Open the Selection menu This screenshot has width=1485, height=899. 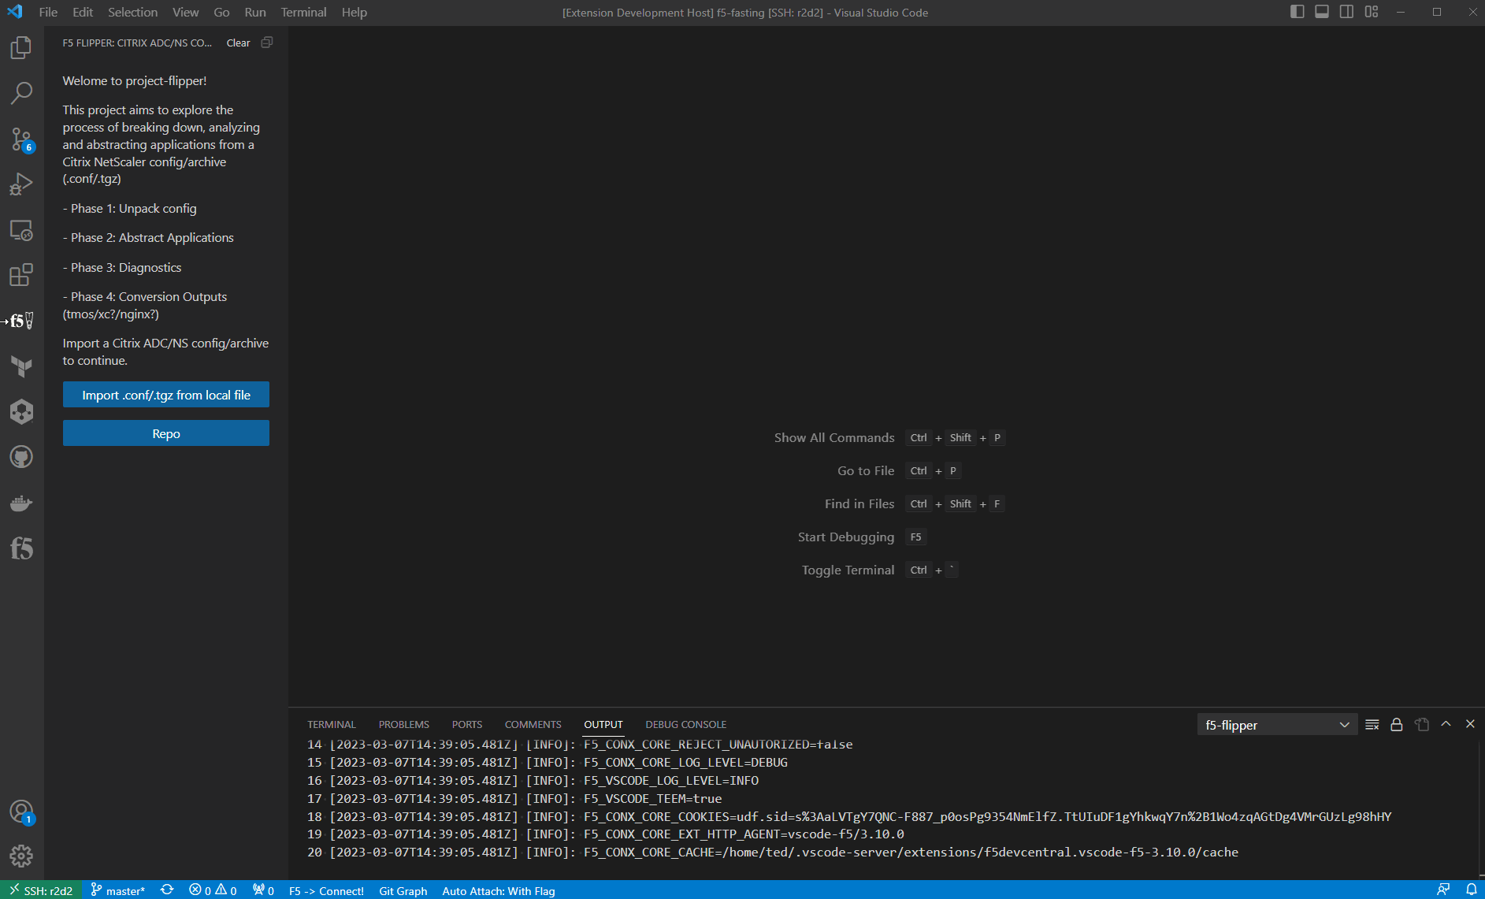132,12
